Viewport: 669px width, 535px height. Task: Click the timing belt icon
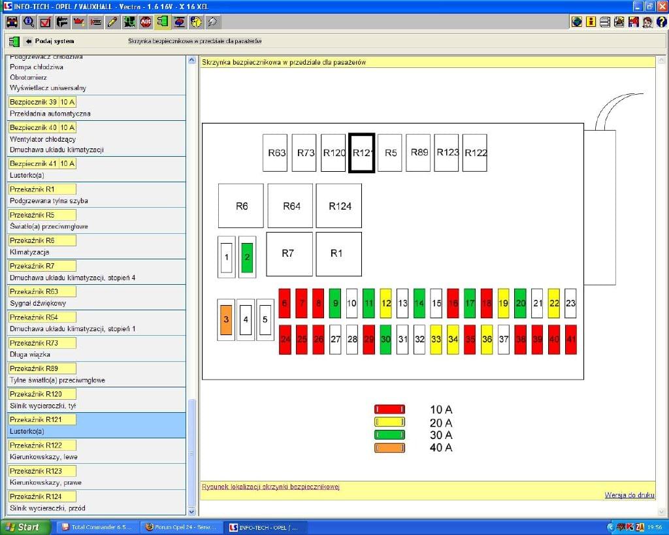tap(95, 22)
